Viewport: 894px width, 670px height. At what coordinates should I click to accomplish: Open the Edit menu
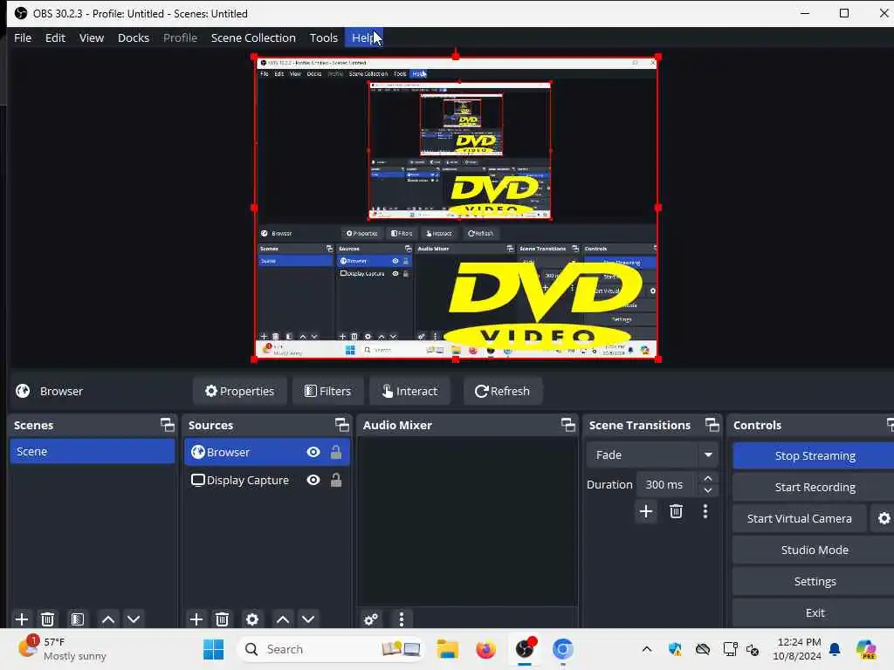[55, 38]
